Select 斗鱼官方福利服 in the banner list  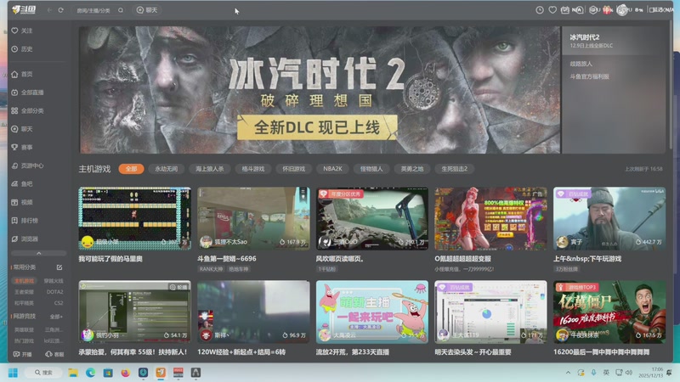click(x=589, y=76)
